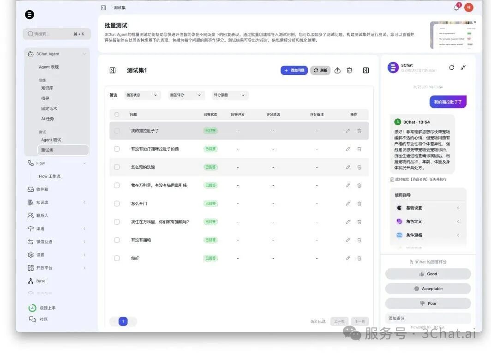The image size is (491, 353).
Task: Open AI 任务 in the sidebar
Action: click(48, 119)
